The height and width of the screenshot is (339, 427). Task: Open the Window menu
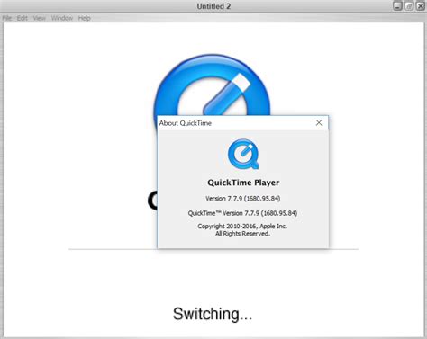click(62, 18)
